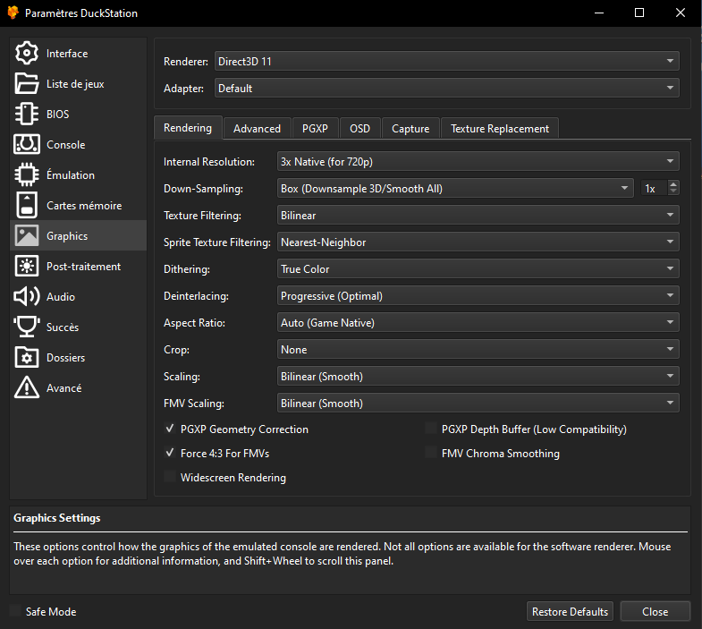
Task: Close the window with title bar X
Action: click(681, 13)
